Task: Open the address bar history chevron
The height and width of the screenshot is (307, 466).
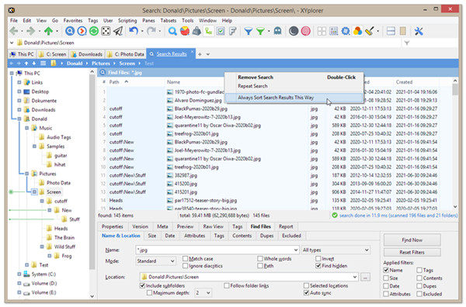Action: [12, 43]
